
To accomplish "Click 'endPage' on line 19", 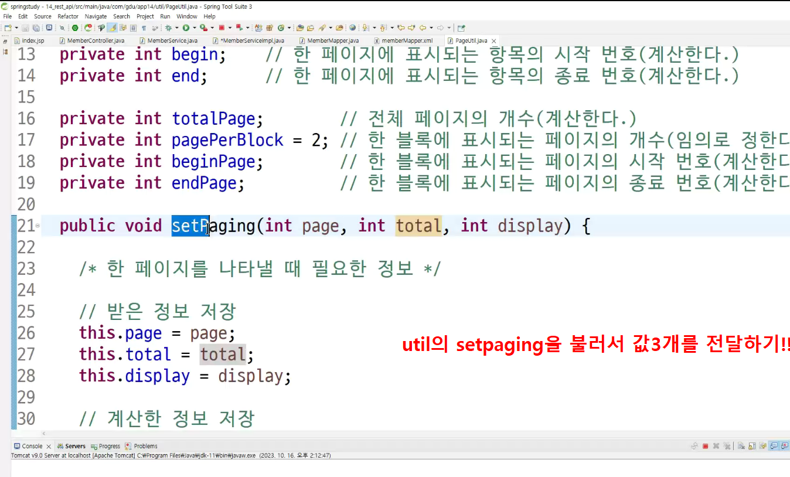I will (204, 183).
